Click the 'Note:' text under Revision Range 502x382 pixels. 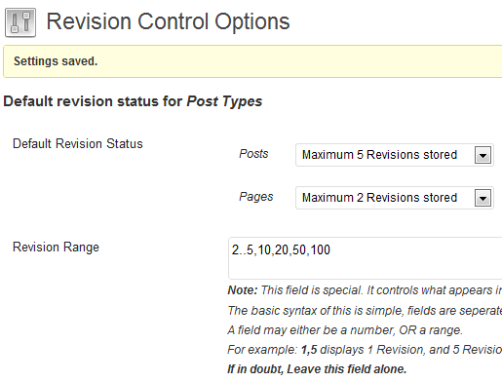pyautogui.click(x=243, y=290)
